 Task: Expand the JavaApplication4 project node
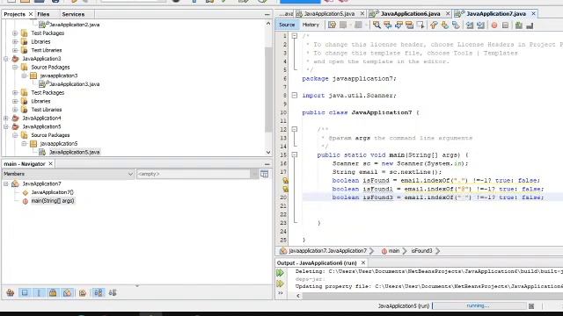6,118
